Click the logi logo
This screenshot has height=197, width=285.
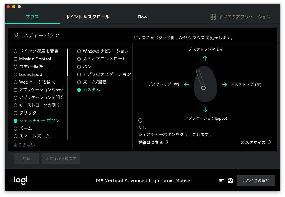click(21, 180)
